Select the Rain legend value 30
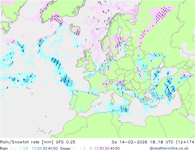Viewport: 195px width, 151px height. tap(45, 149)
